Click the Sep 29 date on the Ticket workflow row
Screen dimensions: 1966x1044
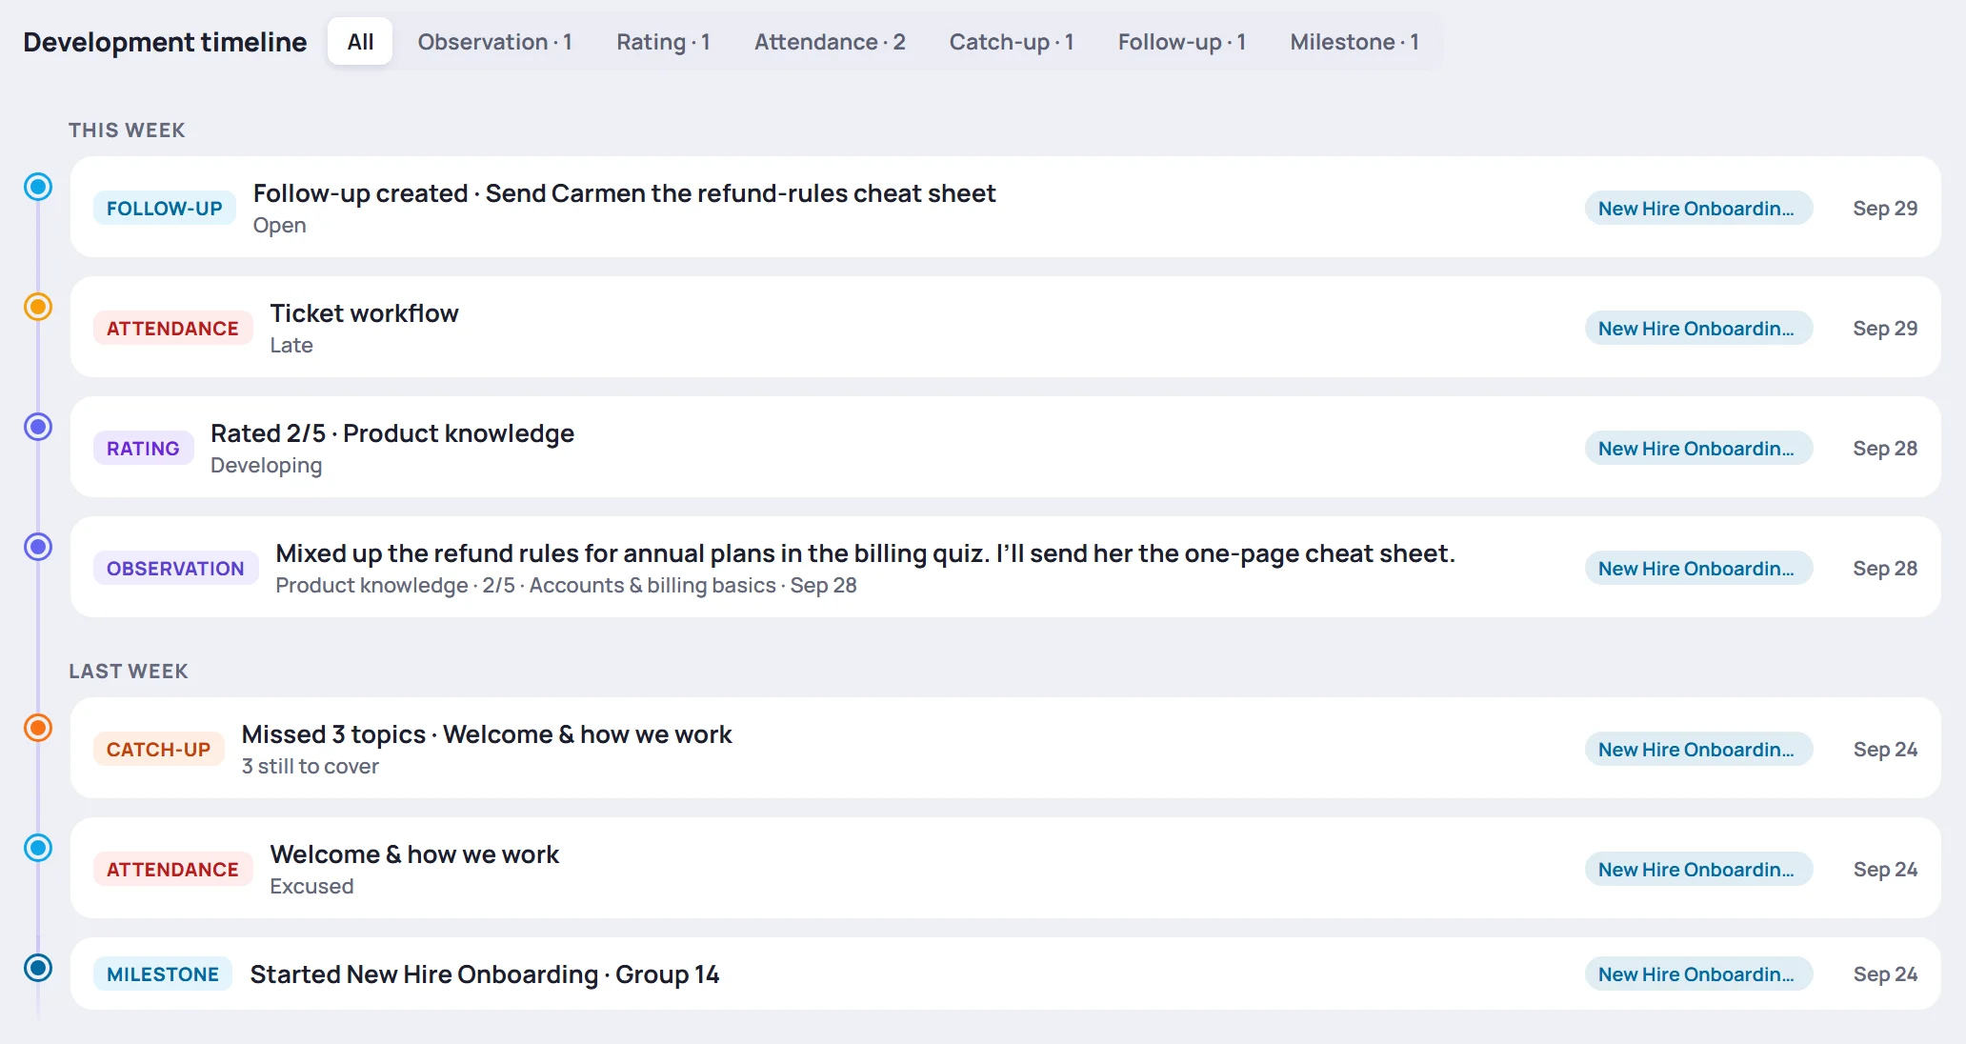pos(1885,328)
